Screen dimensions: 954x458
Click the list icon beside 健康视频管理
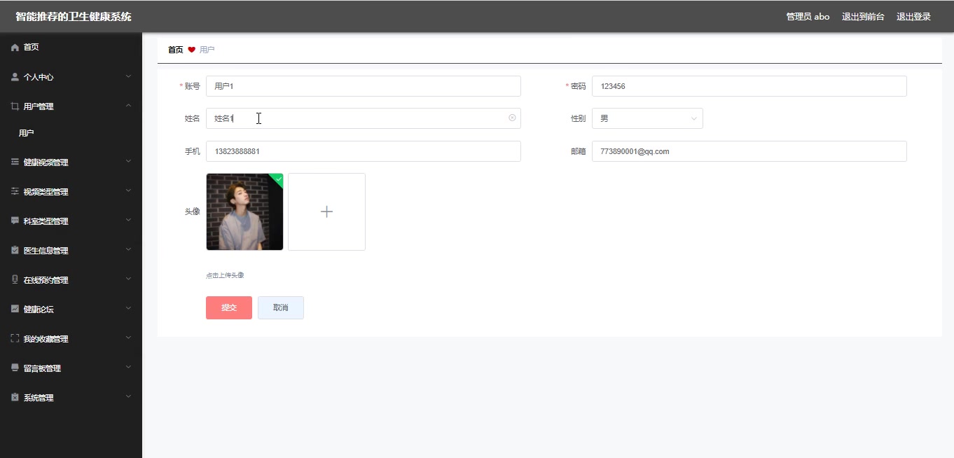[x=15, y=162]
